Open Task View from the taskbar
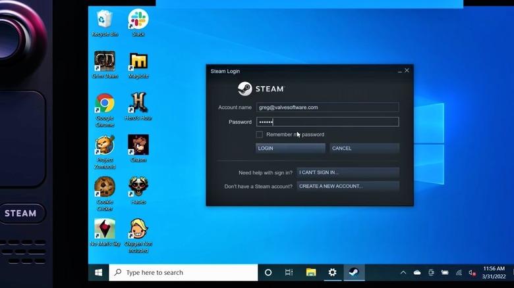 [289, 272]
